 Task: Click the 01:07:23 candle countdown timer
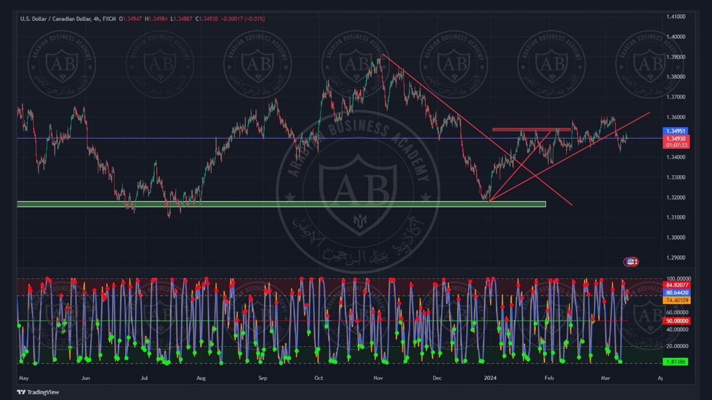pos(676,145)
